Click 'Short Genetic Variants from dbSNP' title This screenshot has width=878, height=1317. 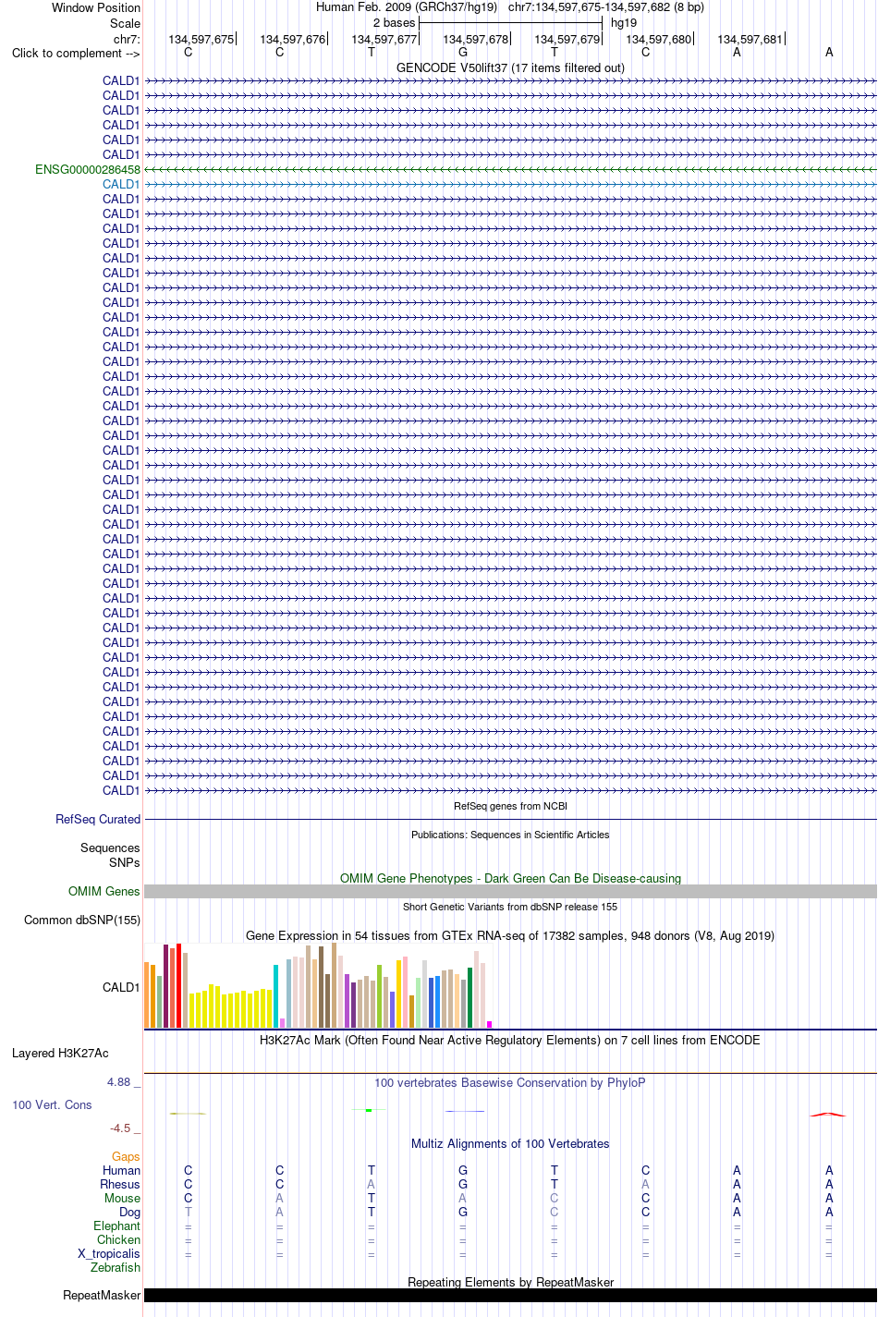pos(510,907)
